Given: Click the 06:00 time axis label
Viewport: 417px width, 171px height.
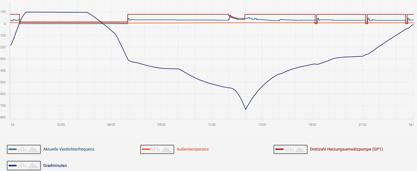Looking at the screenshot, I should [x=111, y=125].
